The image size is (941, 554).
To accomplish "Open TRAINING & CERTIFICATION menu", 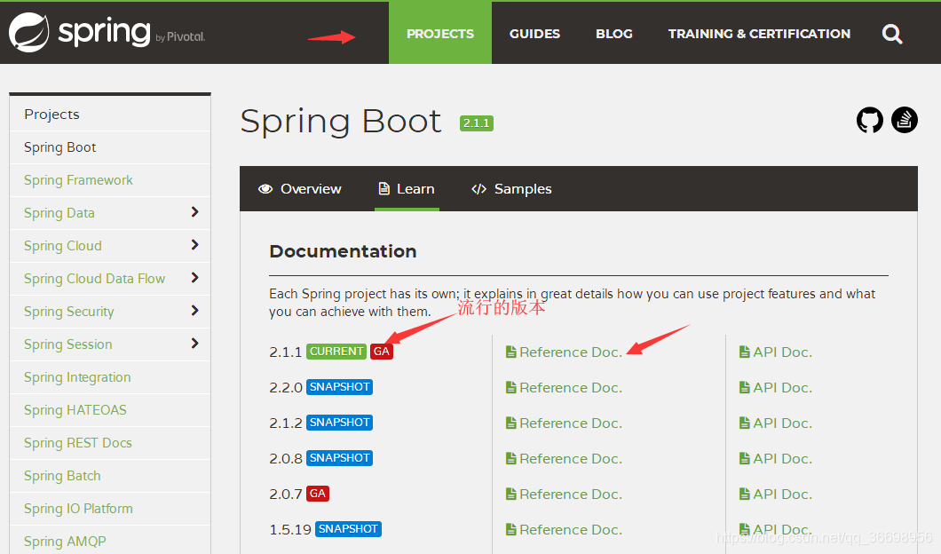I will click(x=759, y=34).
